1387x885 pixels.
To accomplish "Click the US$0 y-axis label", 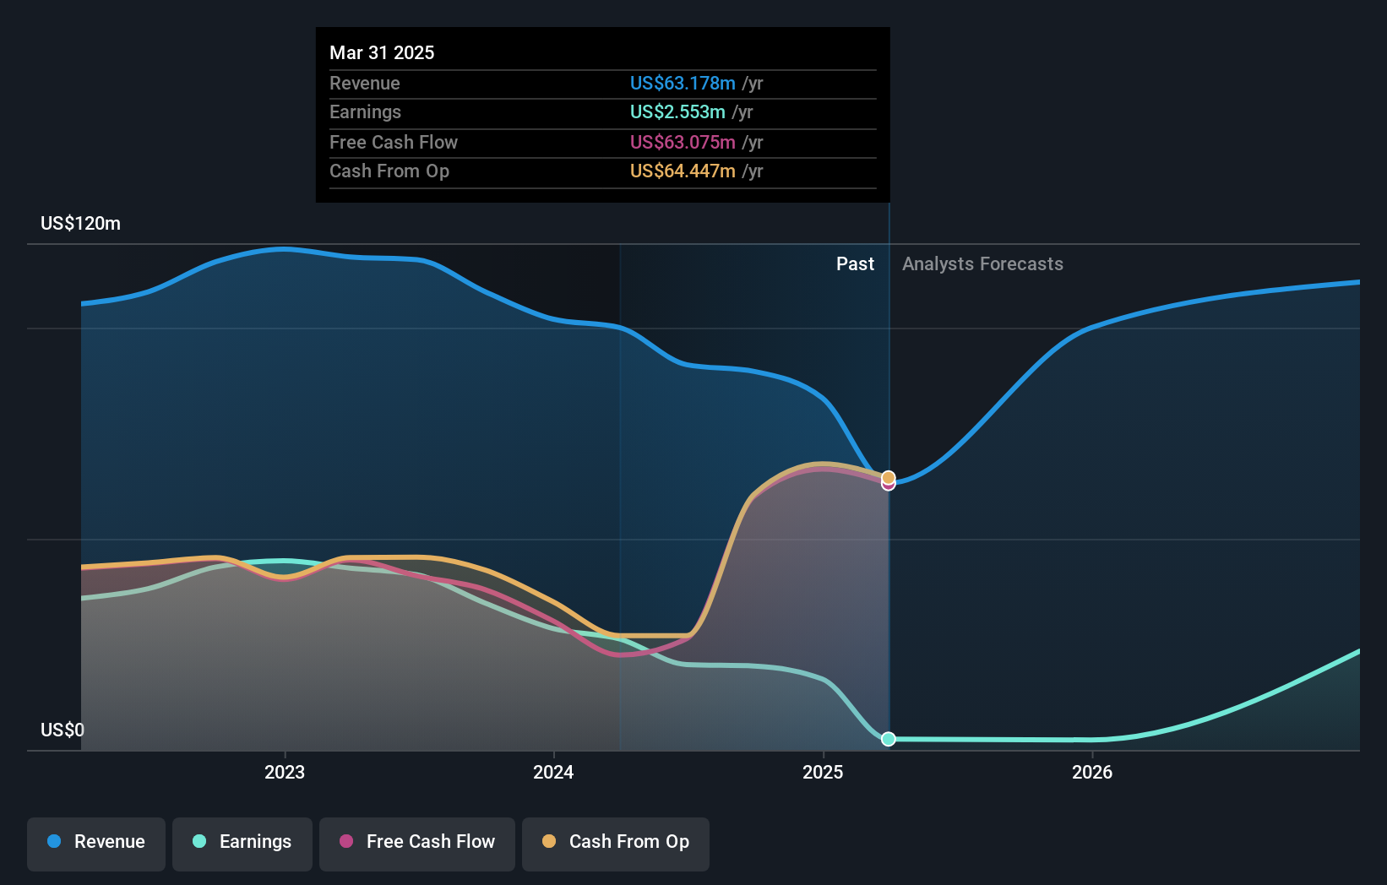I will point(63,730).
